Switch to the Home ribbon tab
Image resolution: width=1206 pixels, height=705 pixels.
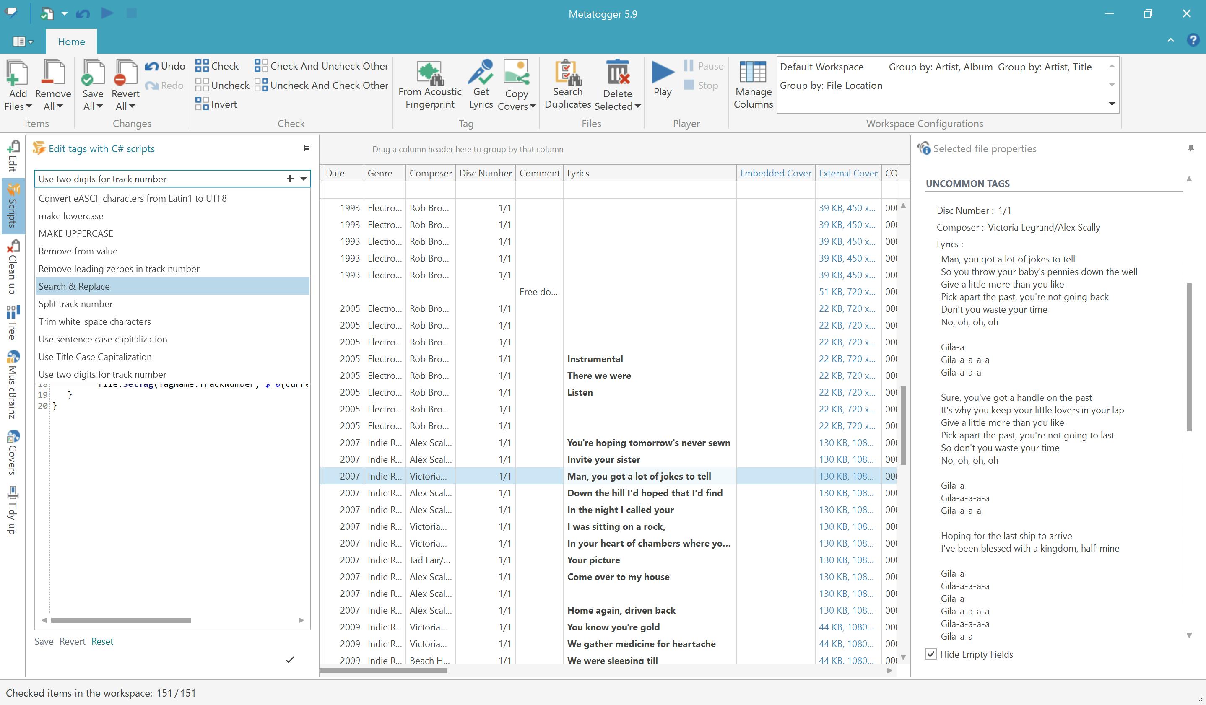tap(71, 41)
